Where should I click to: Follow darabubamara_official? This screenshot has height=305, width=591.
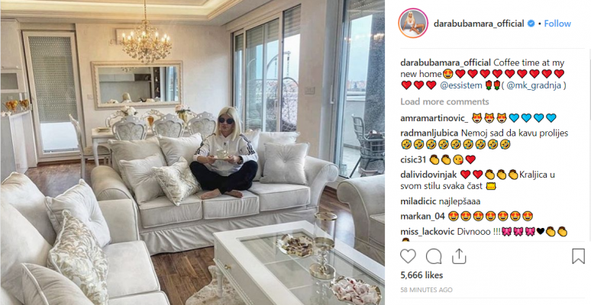(557, 24)
